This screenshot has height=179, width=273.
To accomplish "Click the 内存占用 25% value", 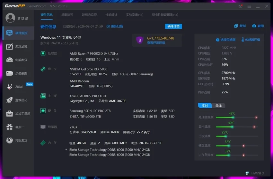I will (225, 92).
